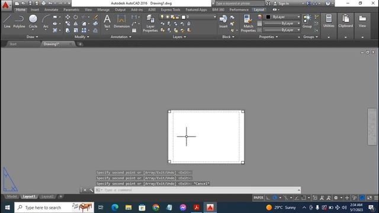Select the Rectangular Array tool
The image size is (379, 213).
pos(84,30)
